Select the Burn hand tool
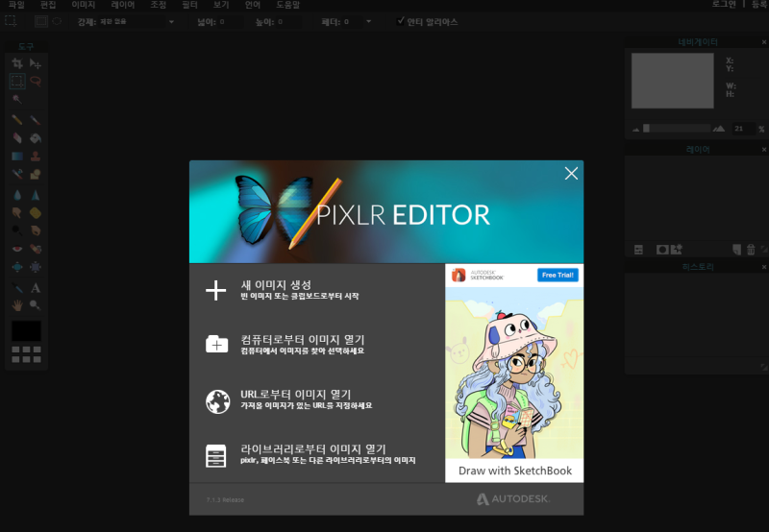The width and height of the screenshot is (769, 532). (36, 230)
